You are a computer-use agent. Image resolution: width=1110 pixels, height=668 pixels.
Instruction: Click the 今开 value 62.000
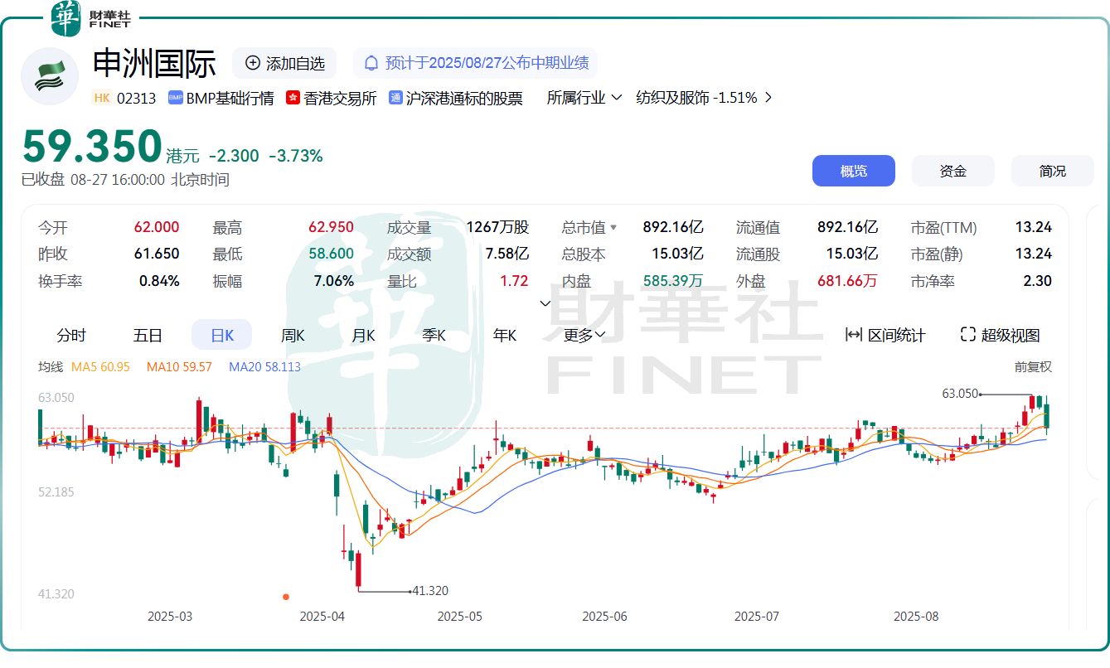(157, 227)
